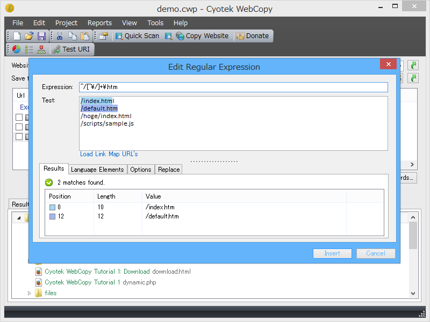Click the Value column header
Image resolution: width=430 pixels, height=322 pixels.
coord(244,196)
